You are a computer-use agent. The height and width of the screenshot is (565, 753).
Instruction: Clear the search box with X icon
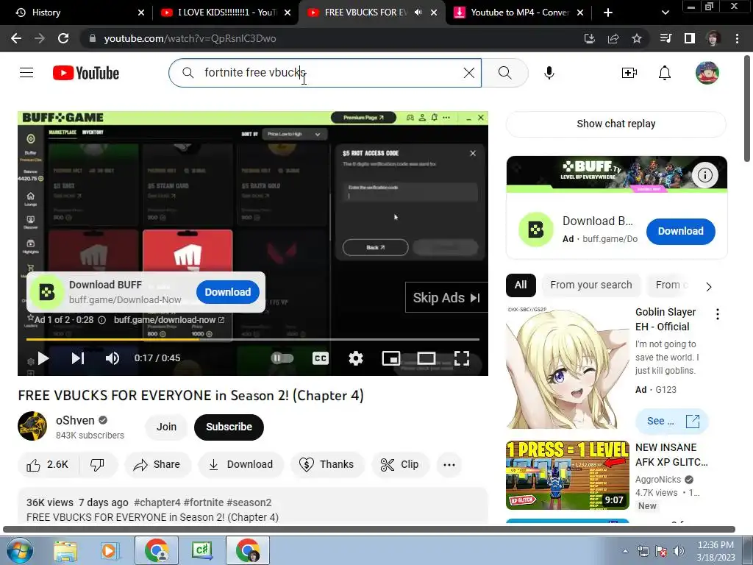click(468, 73)
